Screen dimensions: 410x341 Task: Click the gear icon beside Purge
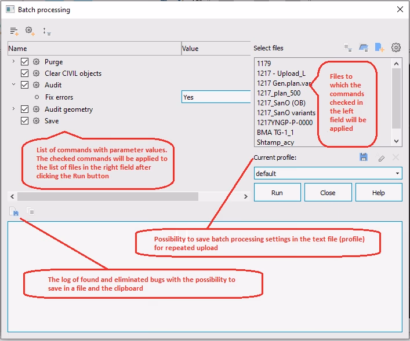pyautogui.click(x=37, y=61)
